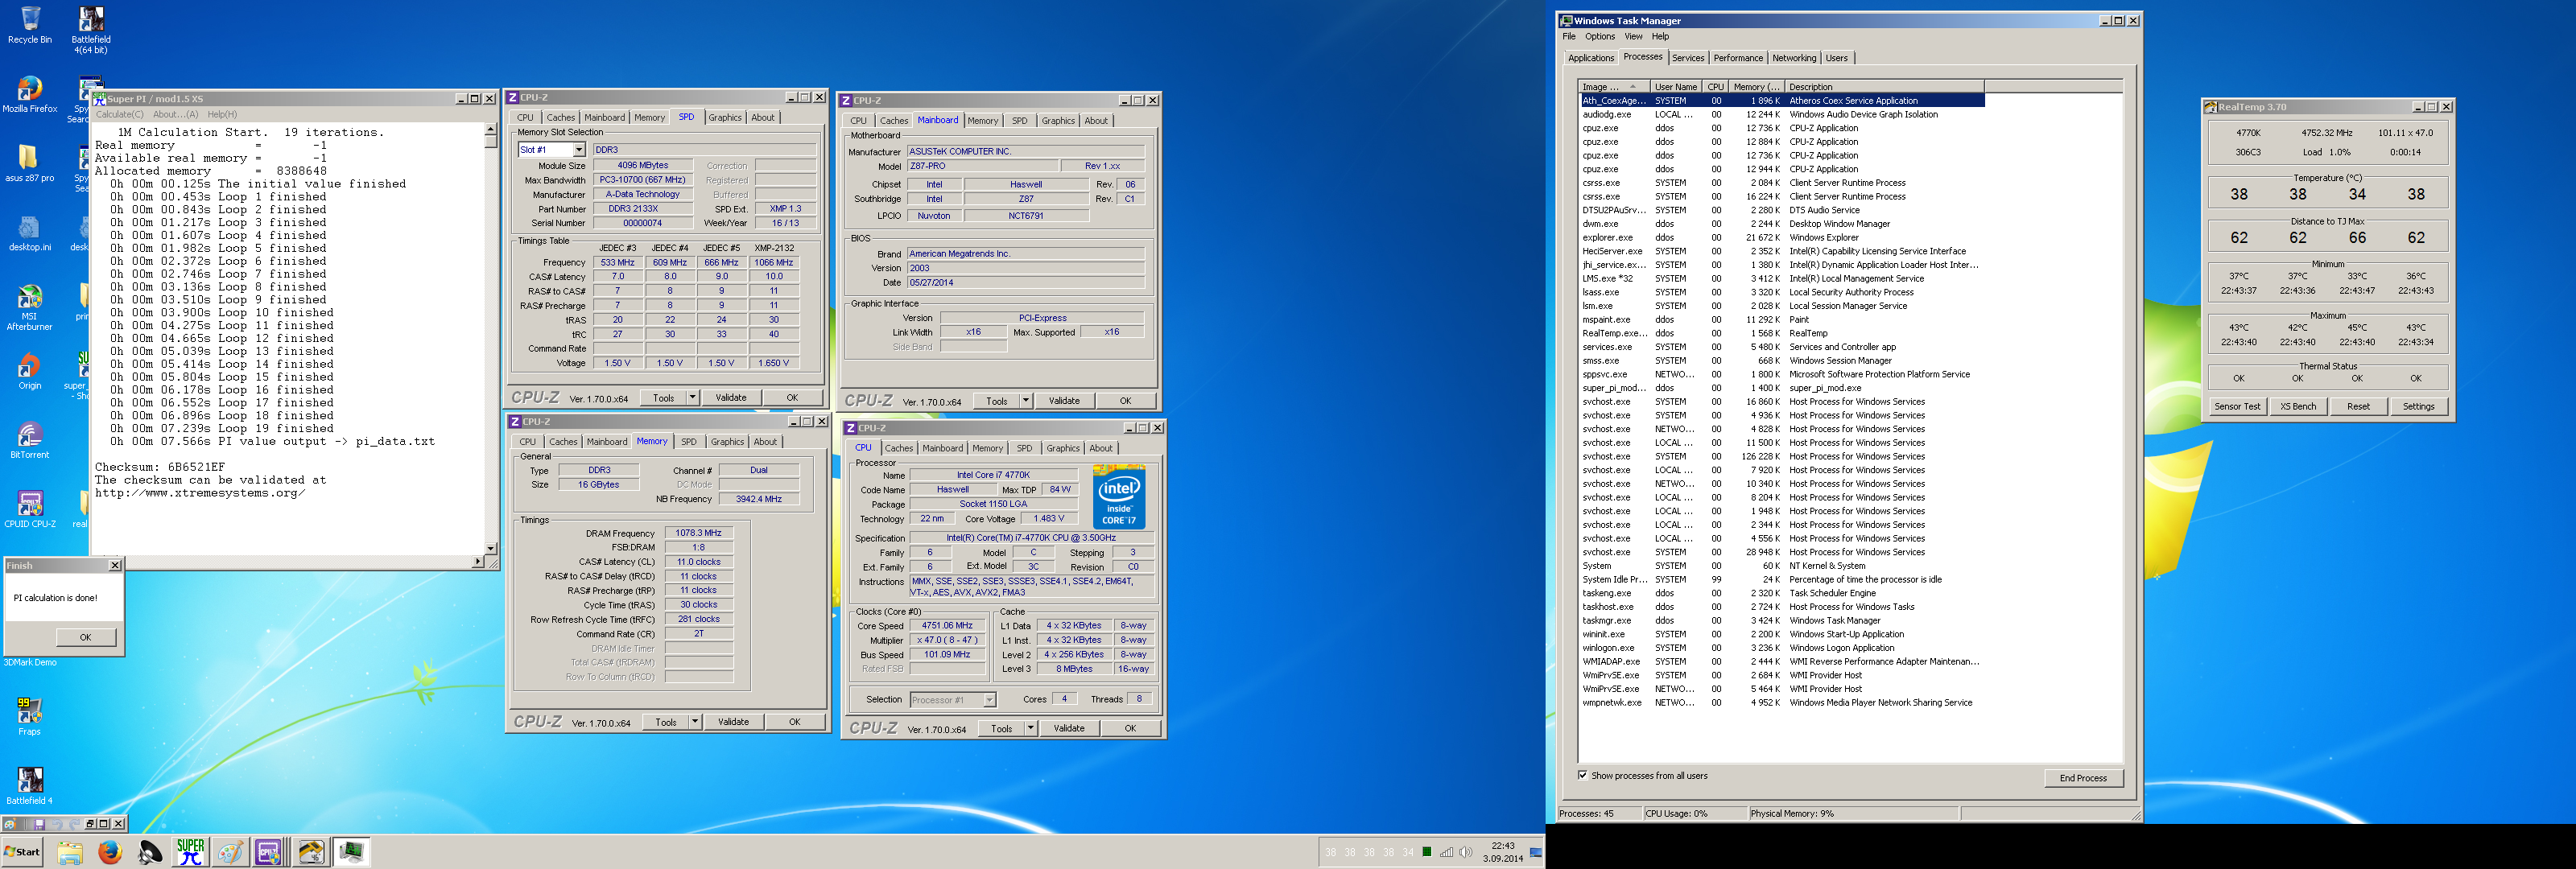Expand Tools arrow in CPU-Z CPU window
Image resolution: width=2576 pixels, height=869 pixels.
click(1030, 728)
